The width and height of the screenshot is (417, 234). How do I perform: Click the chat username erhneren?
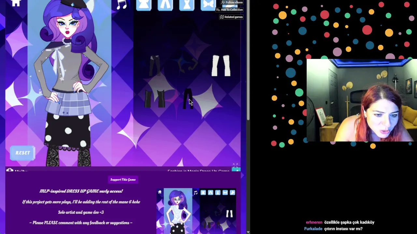coord(314,222)
